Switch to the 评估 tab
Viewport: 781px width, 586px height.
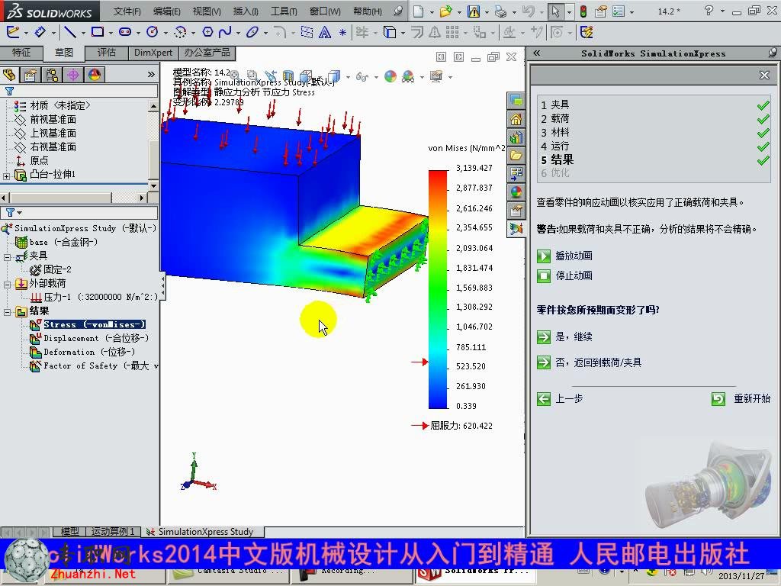tap(106, 53)
